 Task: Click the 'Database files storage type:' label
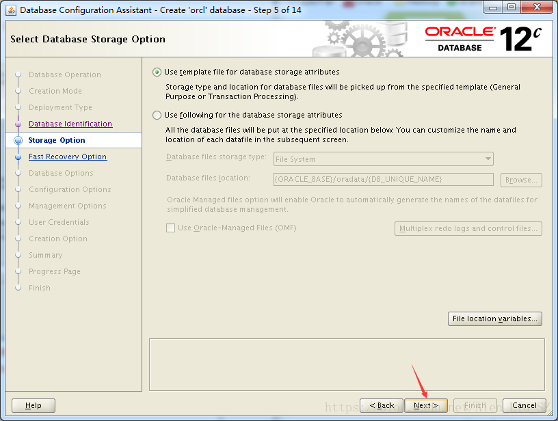pyautogui.click(x=216, y=157)
